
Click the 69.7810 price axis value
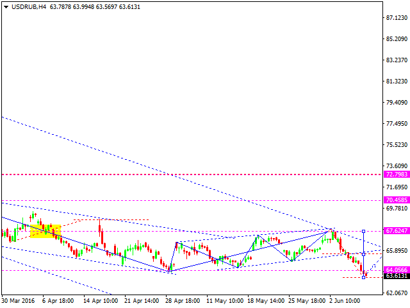(x=397, y=208)
